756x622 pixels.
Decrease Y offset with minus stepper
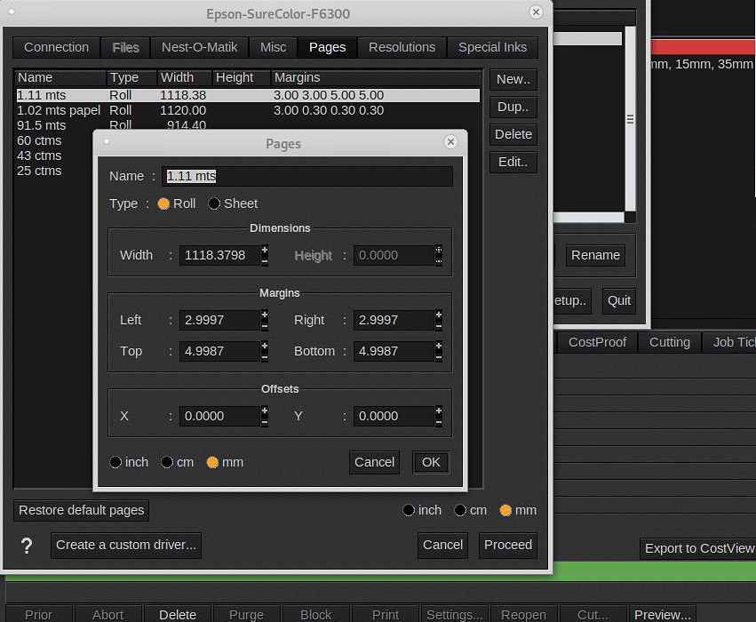pyautogui.click(x=439, y=422)
